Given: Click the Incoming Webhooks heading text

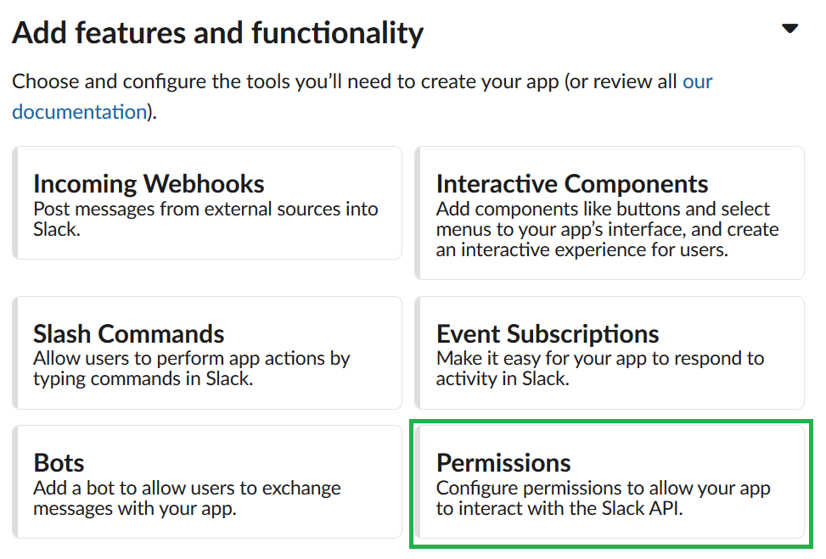Looking at the screenshot, I should 147,182.
